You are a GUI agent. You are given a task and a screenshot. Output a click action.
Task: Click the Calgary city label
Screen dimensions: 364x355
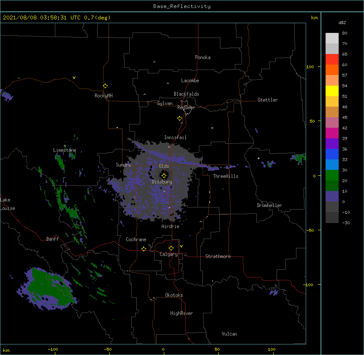(168, 254)
